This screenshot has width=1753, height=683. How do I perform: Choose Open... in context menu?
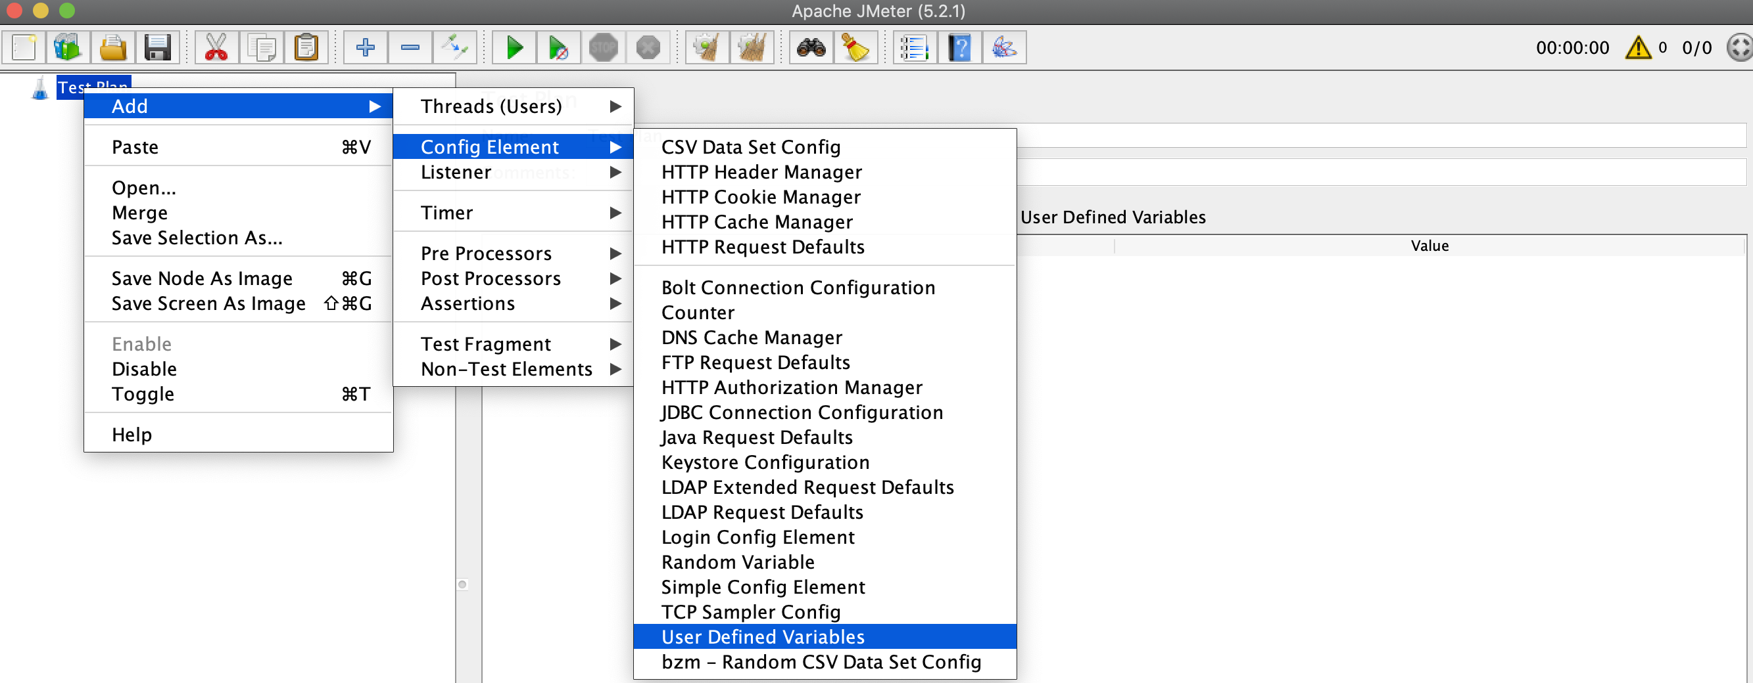[238, 188]
